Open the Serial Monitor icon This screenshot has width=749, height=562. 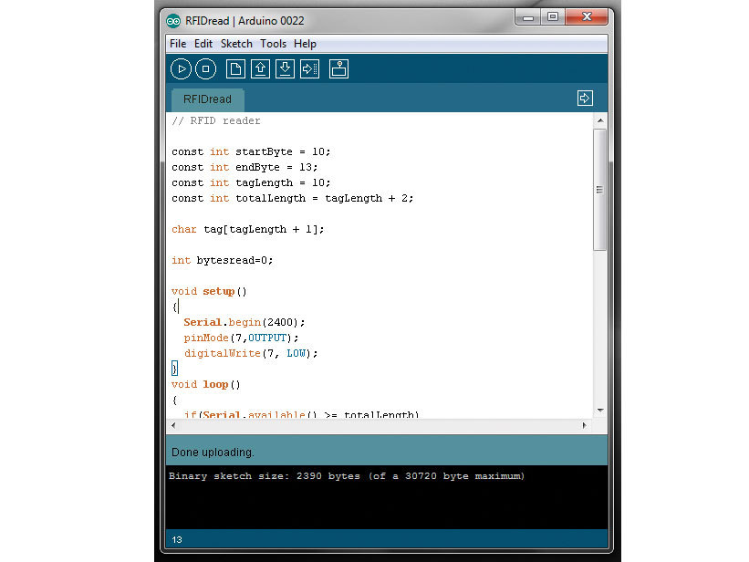[x=338, y=69]
